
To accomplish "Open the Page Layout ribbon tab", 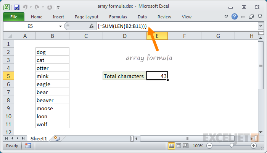I will (87, 17).
